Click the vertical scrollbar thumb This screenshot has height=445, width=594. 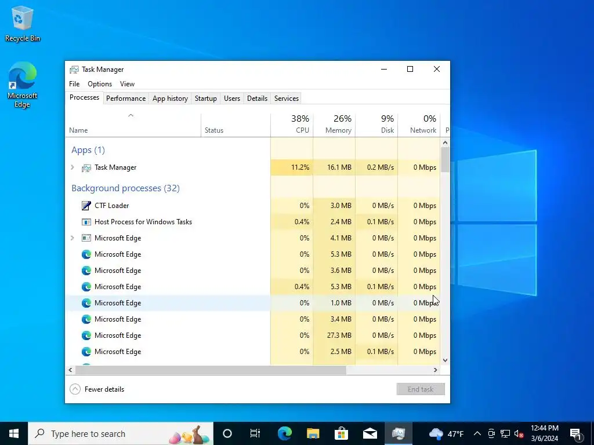coord(445,159)
